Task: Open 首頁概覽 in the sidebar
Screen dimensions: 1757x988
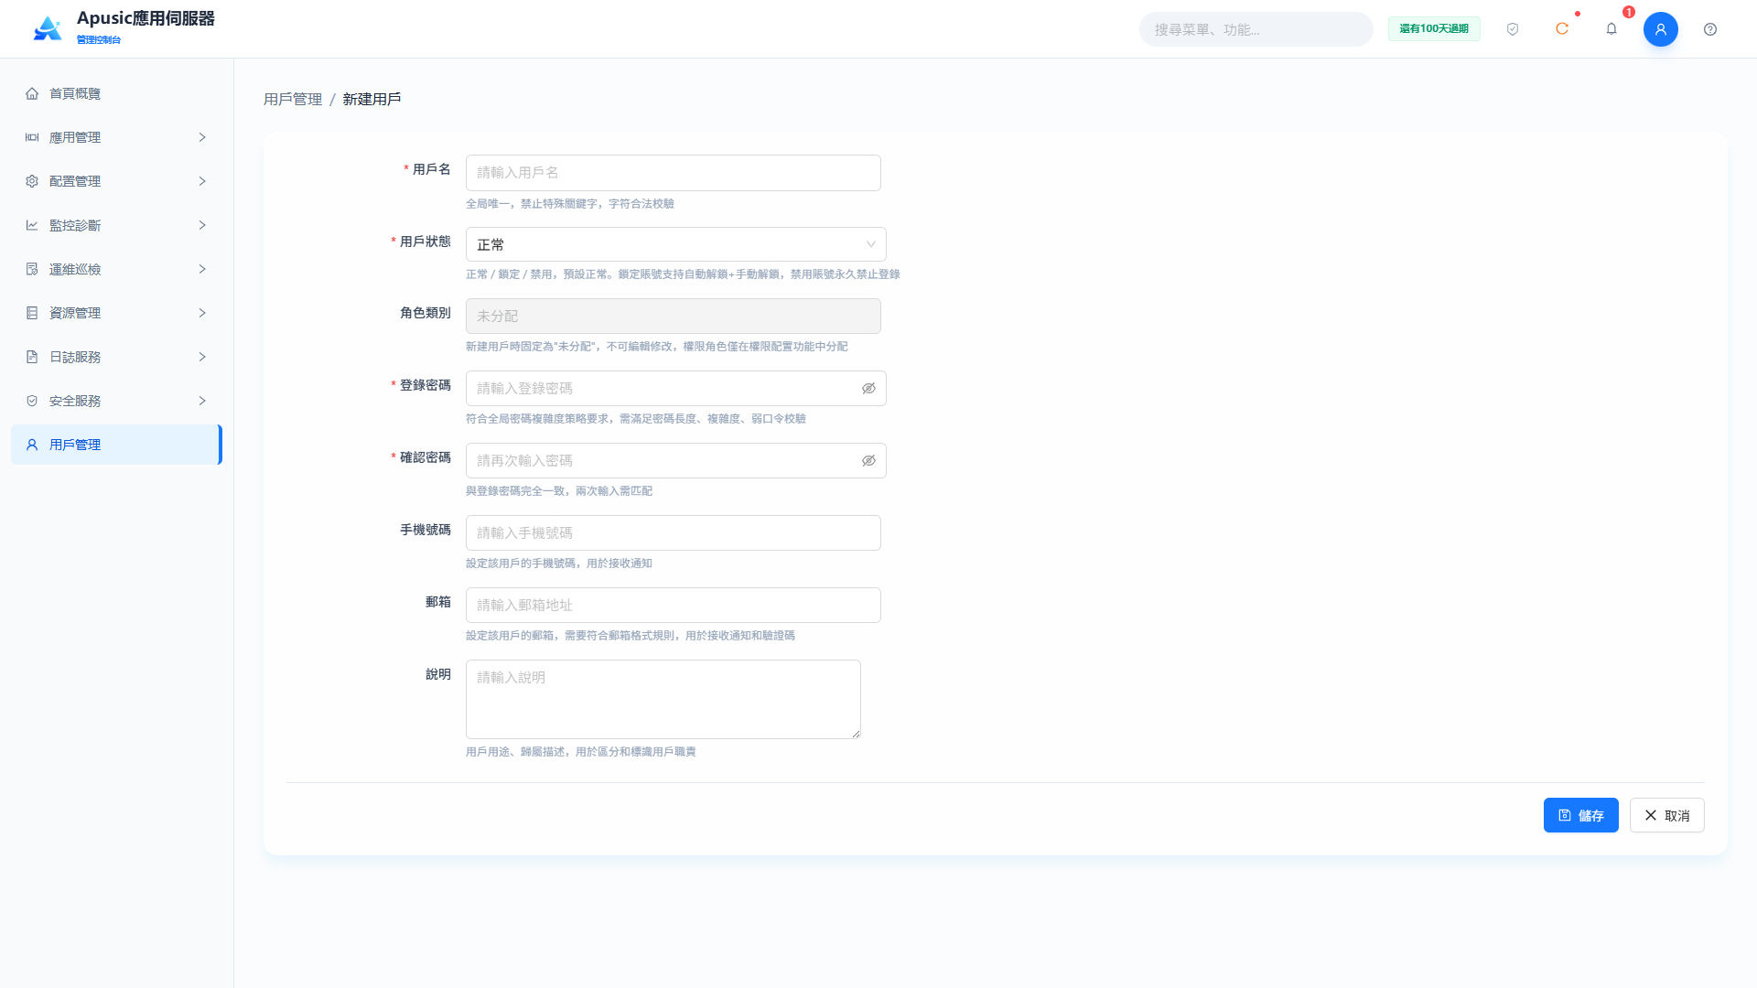Action: [x=116, y=93]
